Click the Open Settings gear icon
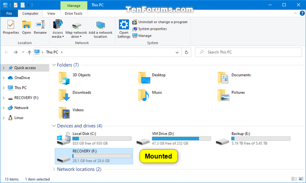306x183 pixels. point(124,24)
